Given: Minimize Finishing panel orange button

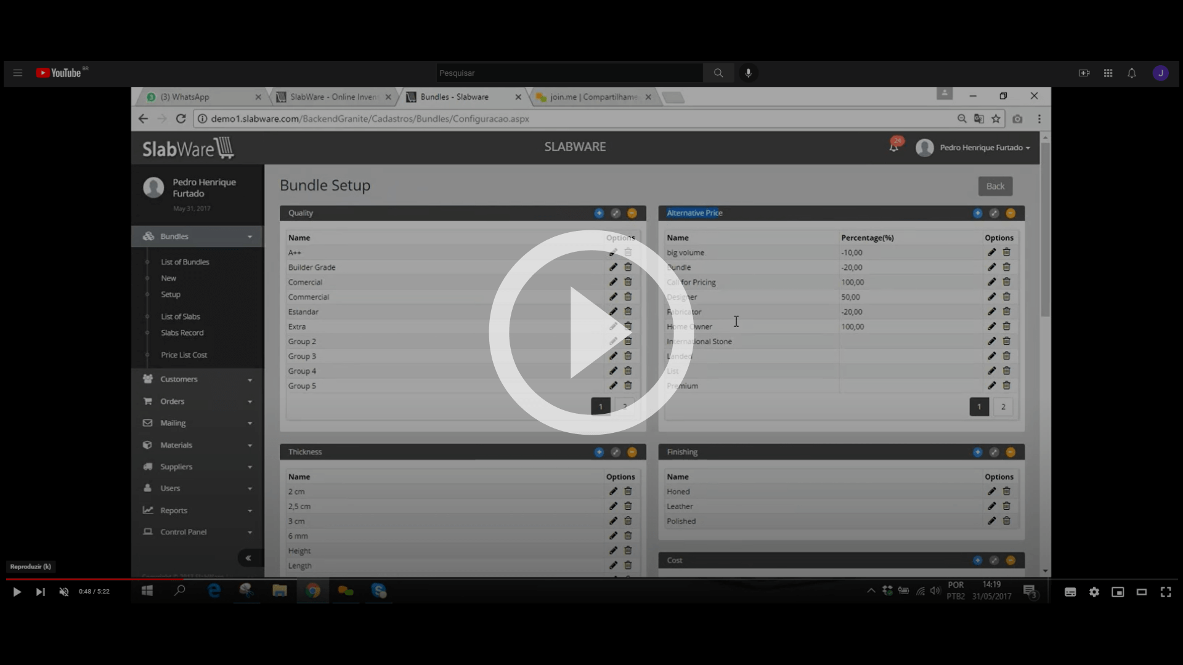Looking at the screenshot, I should click(x=1010, y=452).
